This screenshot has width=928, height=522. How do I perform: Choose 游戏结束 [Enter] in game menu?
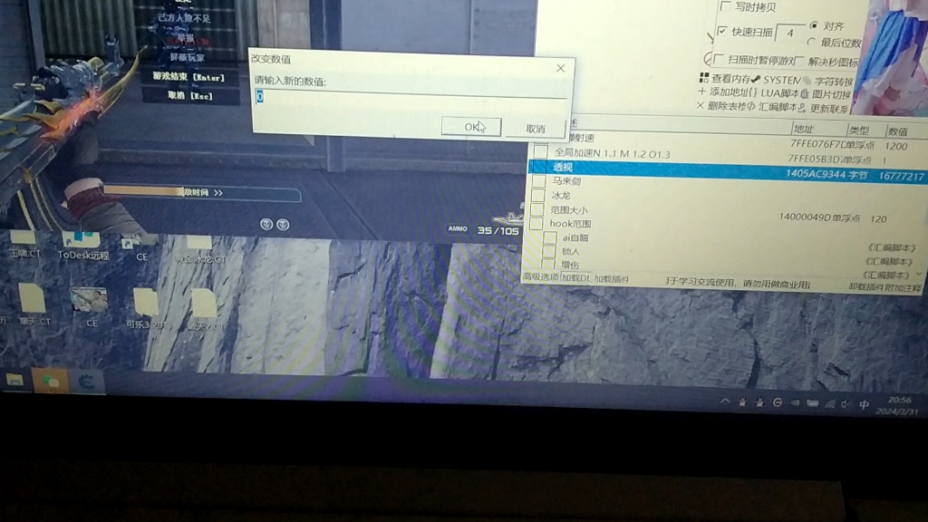click(188, 77)
